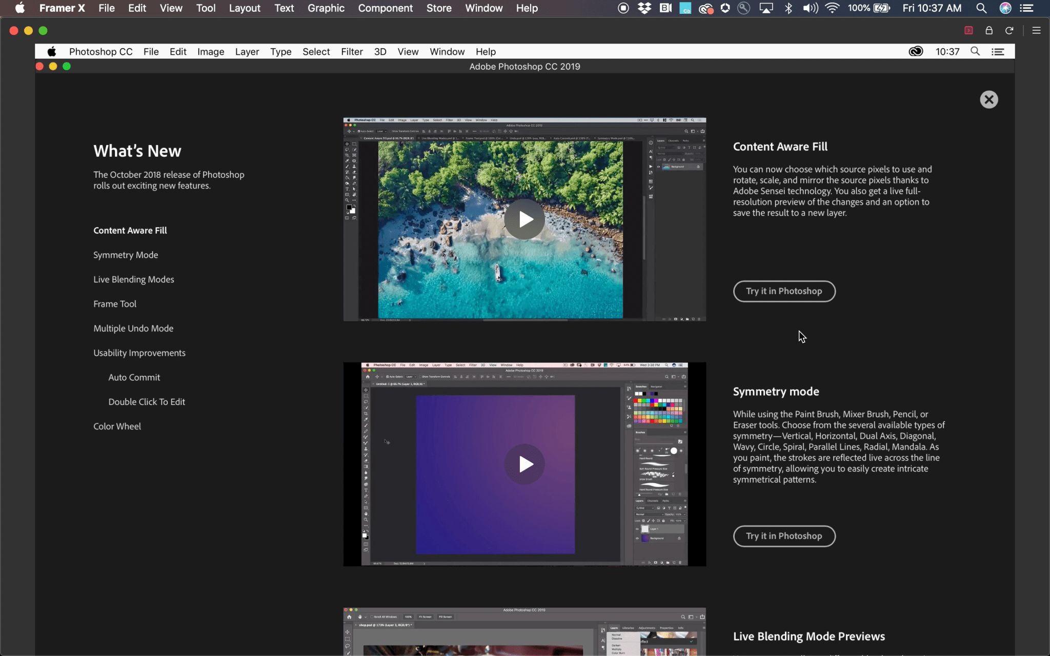
Task: Open the Select menu
Action: [316, 52]
